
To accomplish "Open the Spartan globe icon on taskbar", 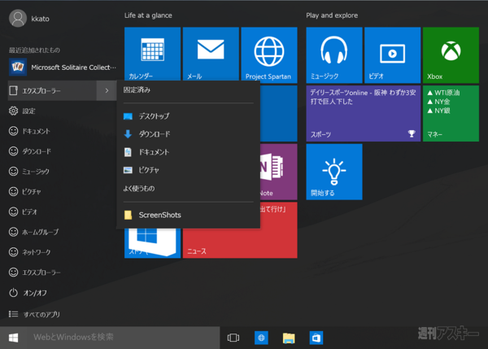I will pyautogui.click(x=261, y=338).
